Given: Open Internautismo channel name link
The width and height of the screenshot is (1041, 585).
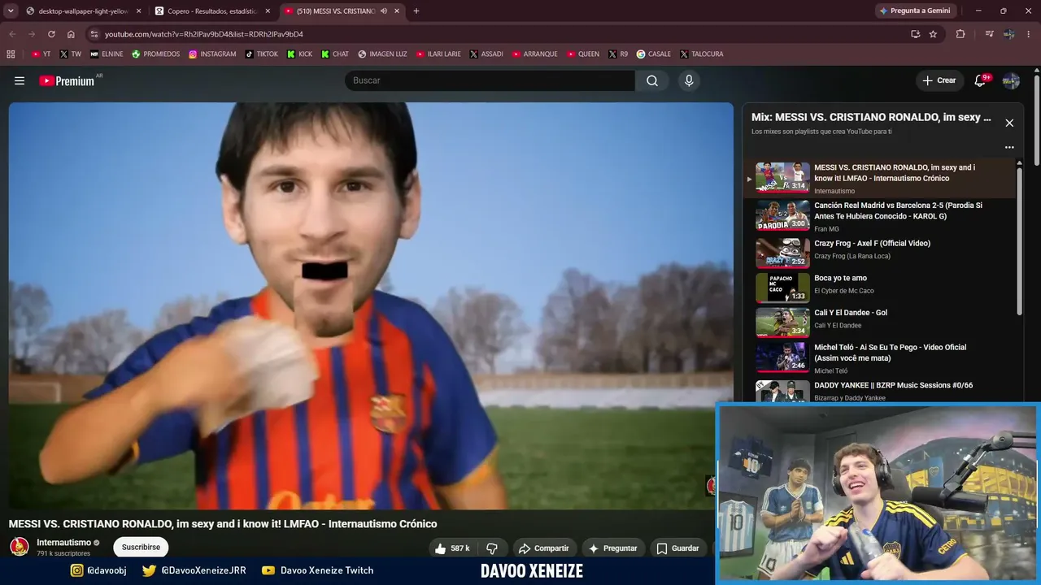Looking at the screenshot, I should [x=64, y=543].
